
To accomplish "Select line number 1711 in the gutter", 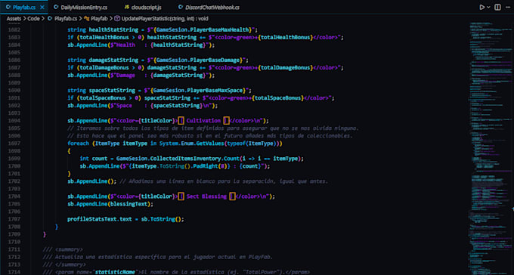I will point(14,249).
